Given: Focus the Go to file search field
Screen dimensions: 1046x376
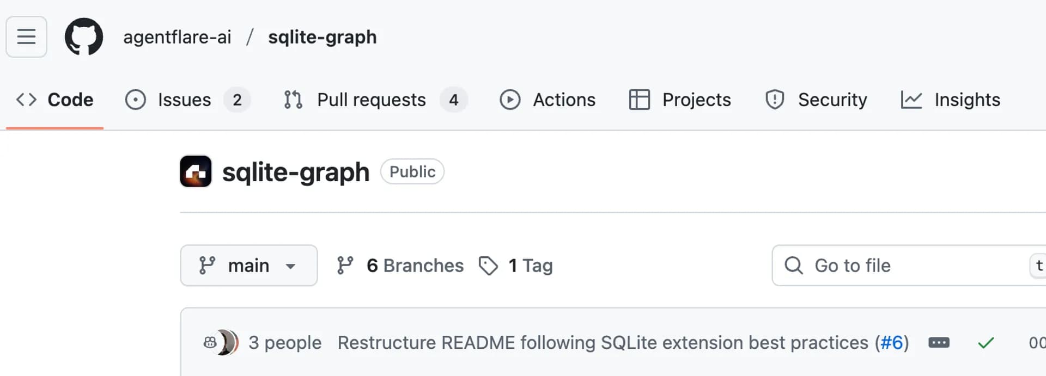Looking at the screenshot, I should (909, 266).
